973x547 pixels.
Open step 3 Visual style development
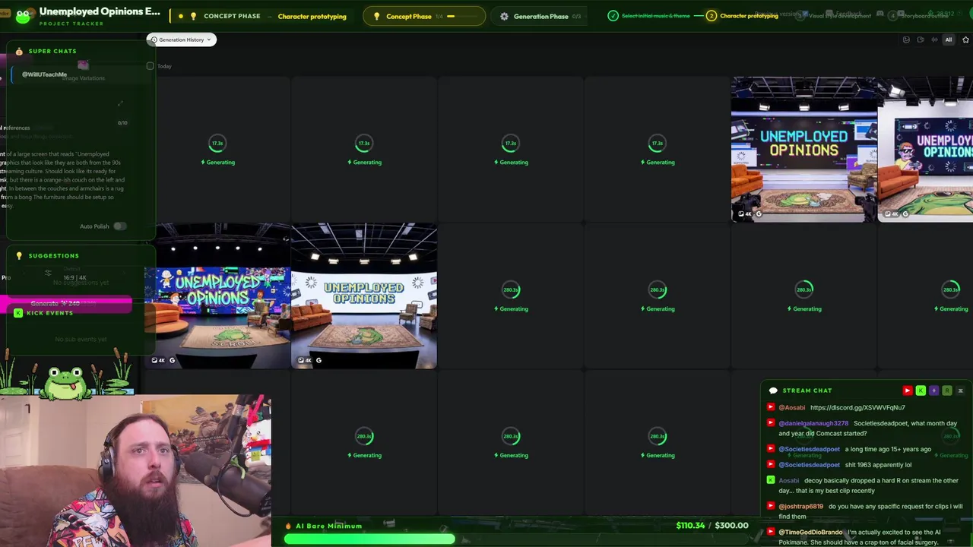click(x=834, y=16)
